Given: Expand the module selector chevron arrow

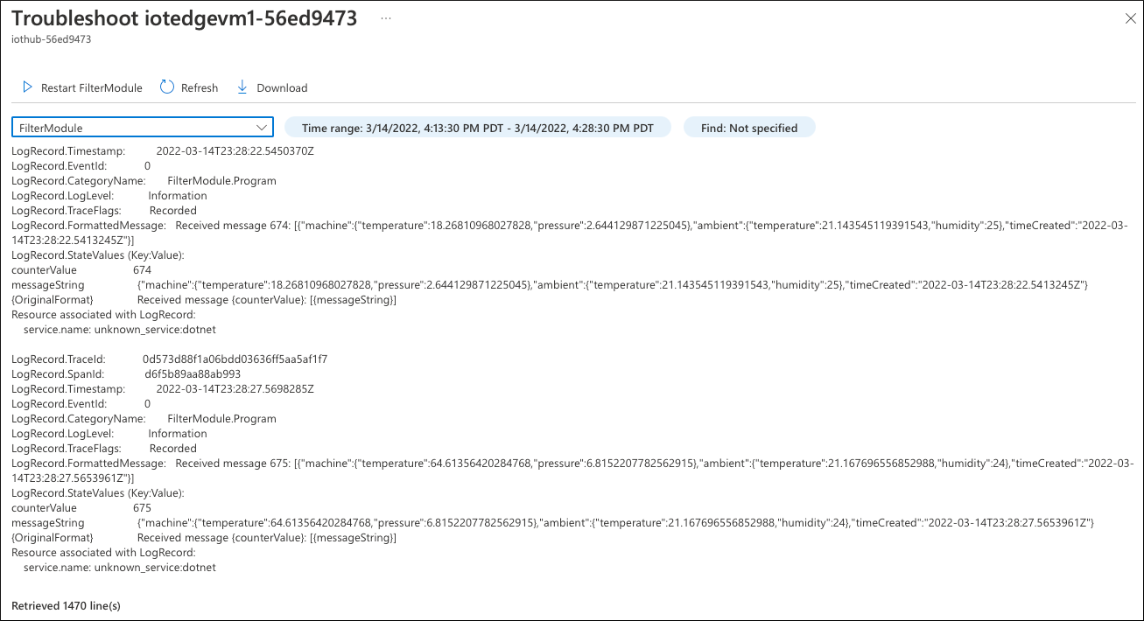Looking at the screenshot, I should (x=262, y=128).
